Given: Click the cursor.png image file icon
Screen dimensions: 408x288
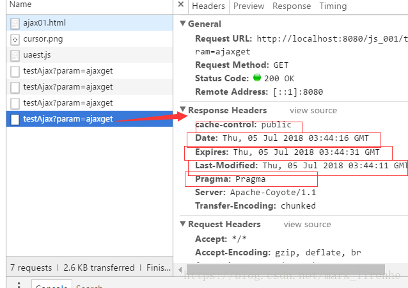Looking at the screenshot, I should click(x=15, y=39).
